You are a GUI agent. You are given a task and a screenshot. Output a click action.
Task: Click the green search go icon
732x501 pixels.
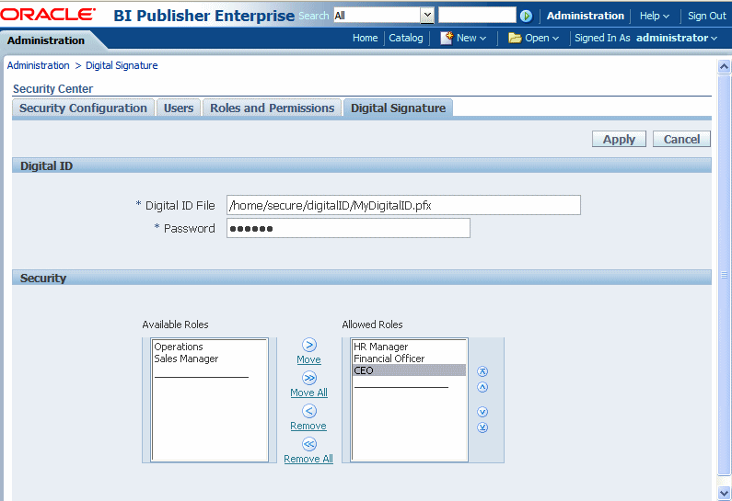[x=526, y=16]
